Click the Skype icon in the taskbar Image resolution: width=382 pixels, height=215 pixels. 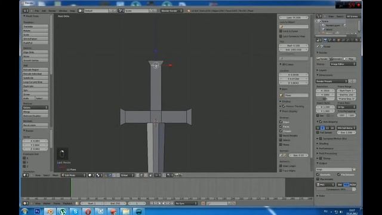point(75,211)
